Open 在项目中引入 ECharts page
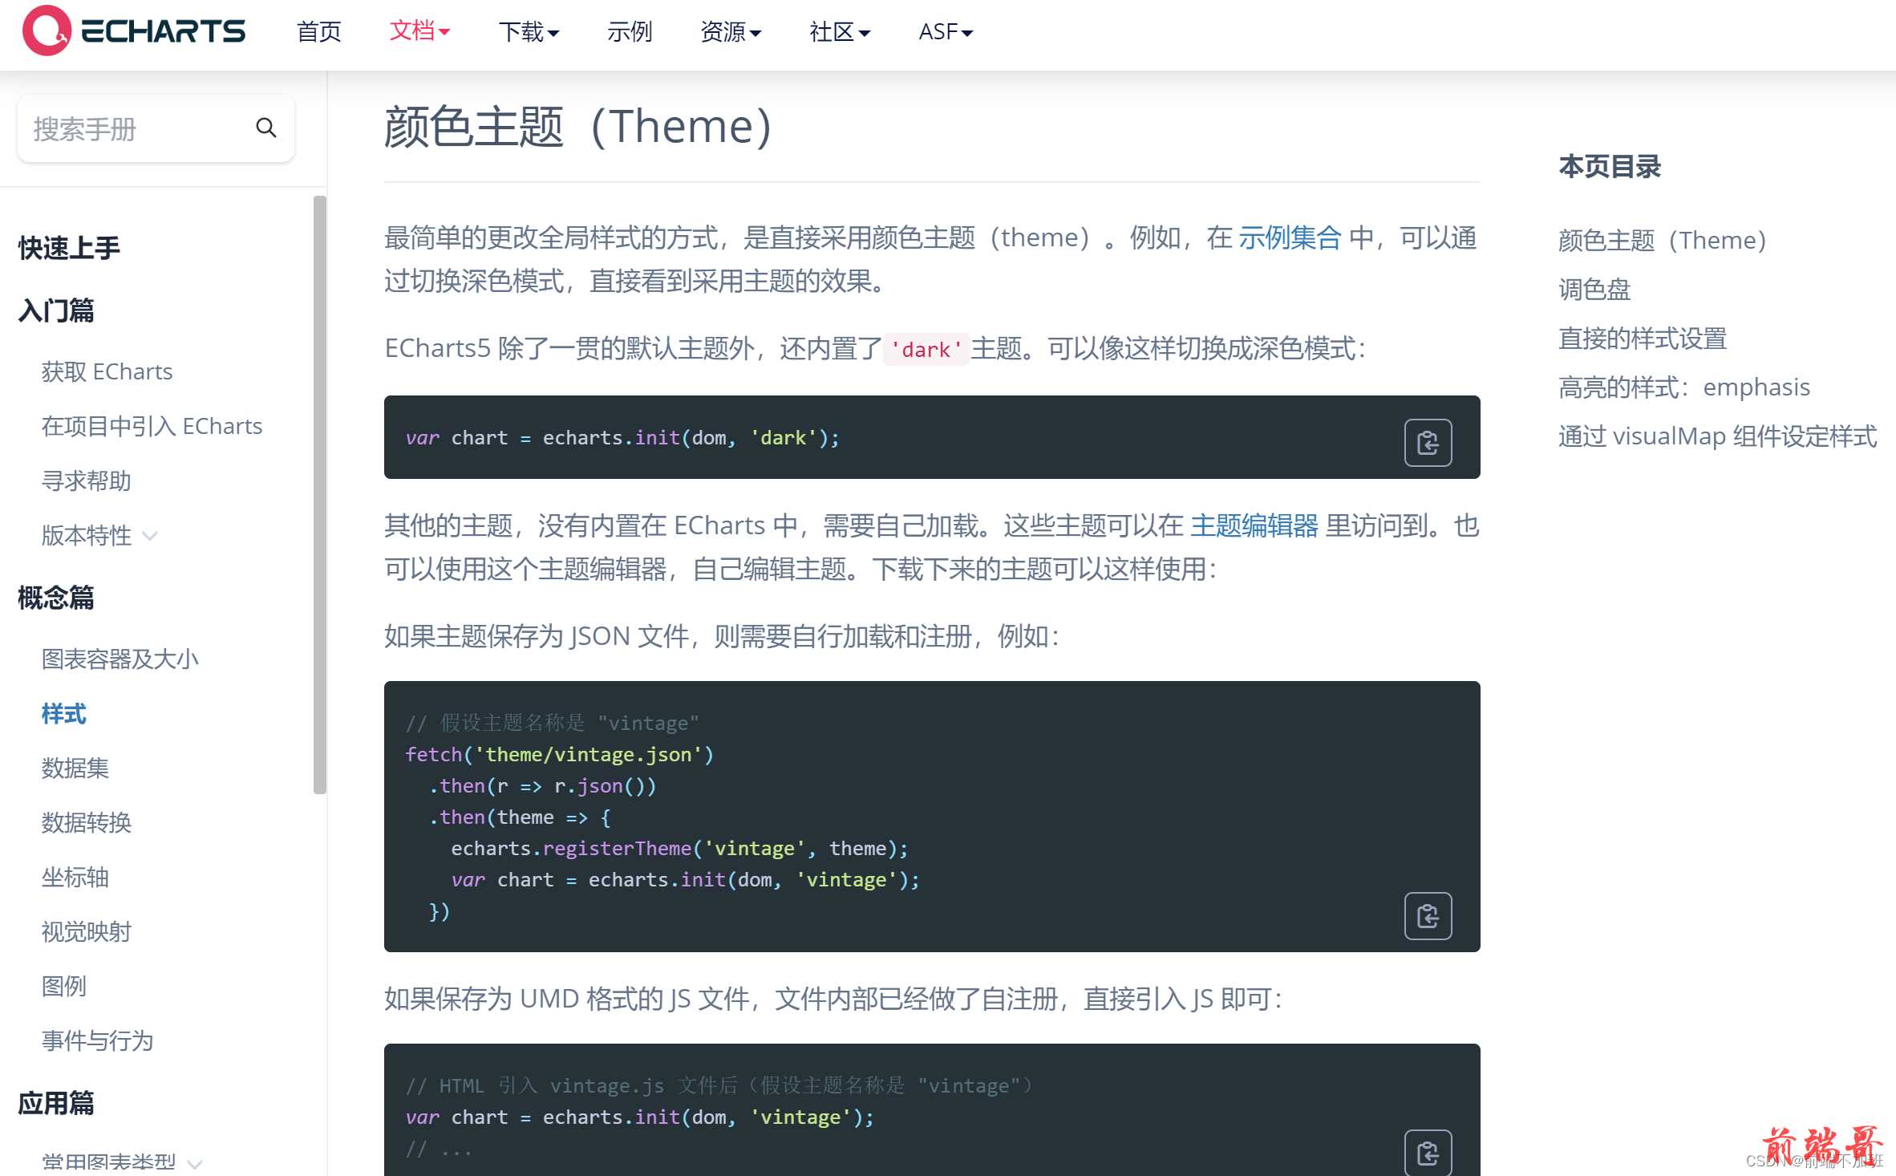 [152, 426]
